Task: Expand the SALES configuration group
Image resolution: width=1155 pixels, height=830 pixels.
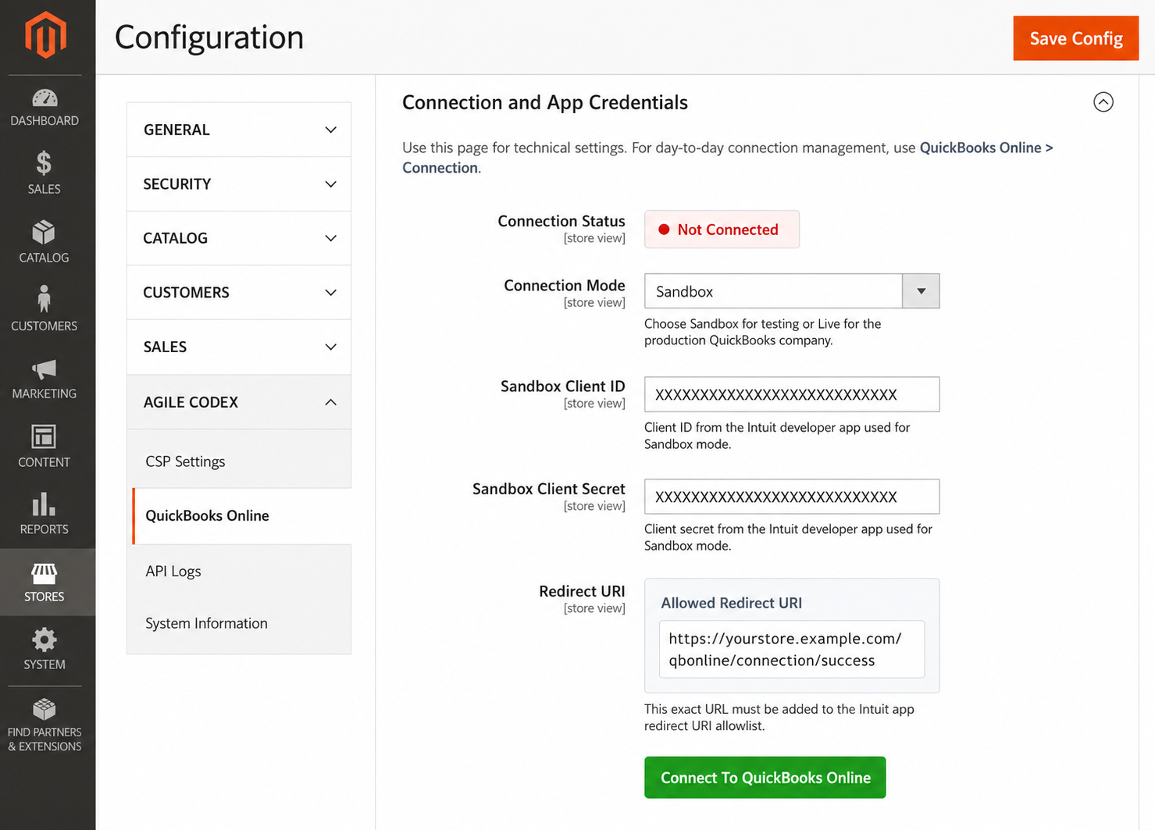Action: point(238,347)
